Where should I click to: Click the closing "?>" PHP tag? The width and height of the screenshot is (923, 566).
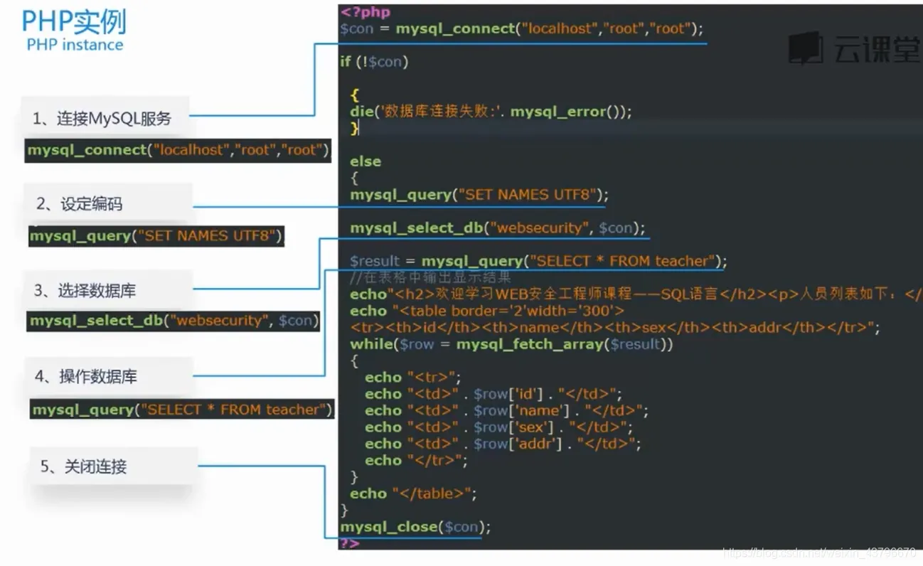pyautogui.click(x=350, y=543)
